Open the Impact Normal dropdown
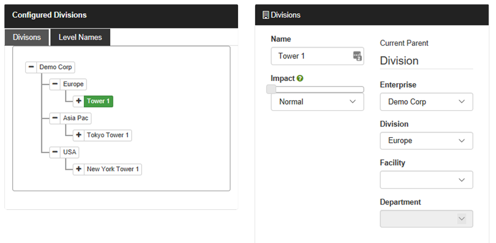 pyautogui.click(x=317, y=102)
